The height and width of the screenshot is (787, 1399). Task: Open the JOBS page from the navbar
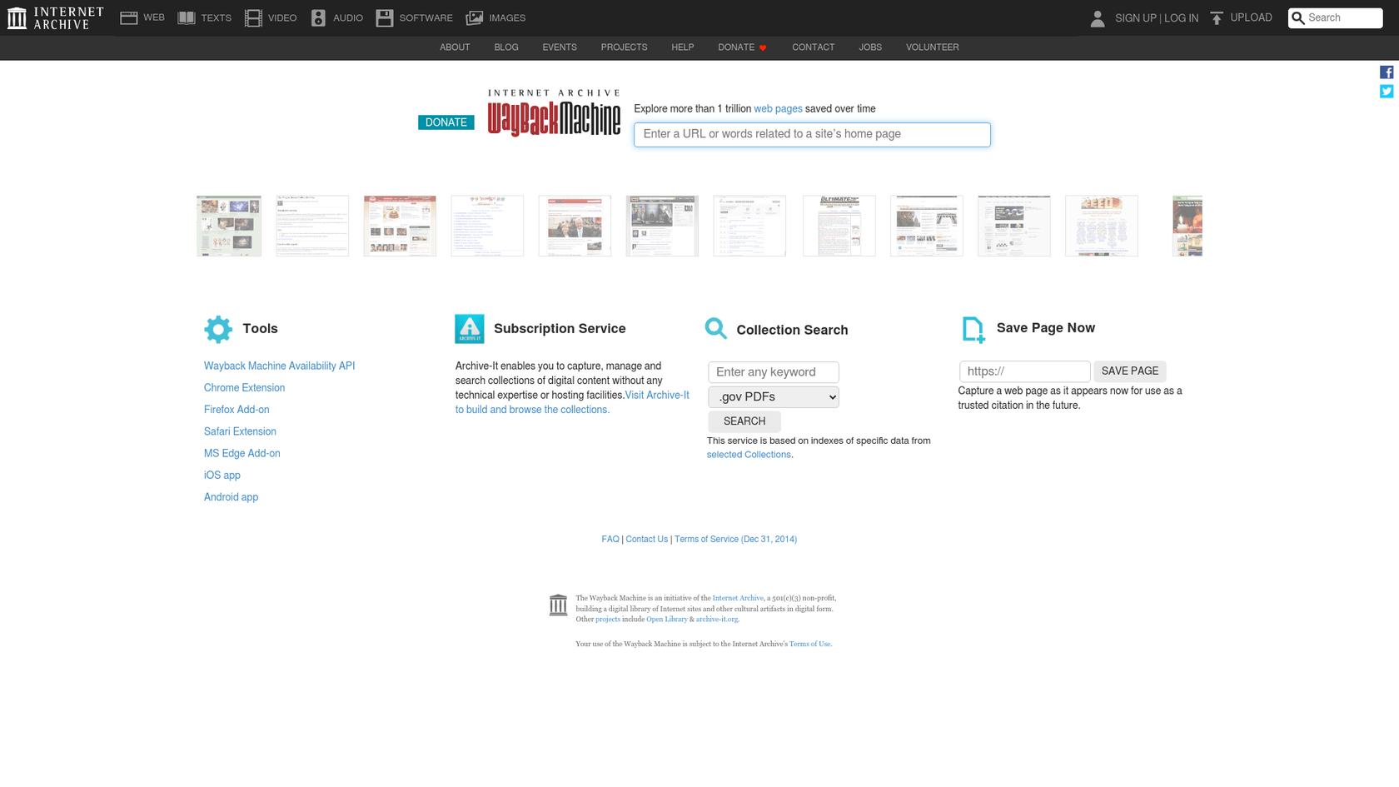tap(870, 47)
